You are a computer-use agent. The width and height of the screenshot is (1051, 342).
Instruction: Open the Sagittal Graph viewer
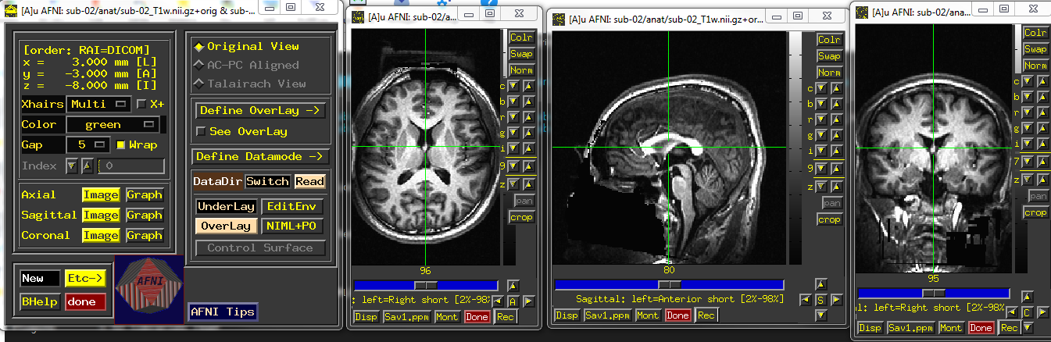(x=145, y=215)
